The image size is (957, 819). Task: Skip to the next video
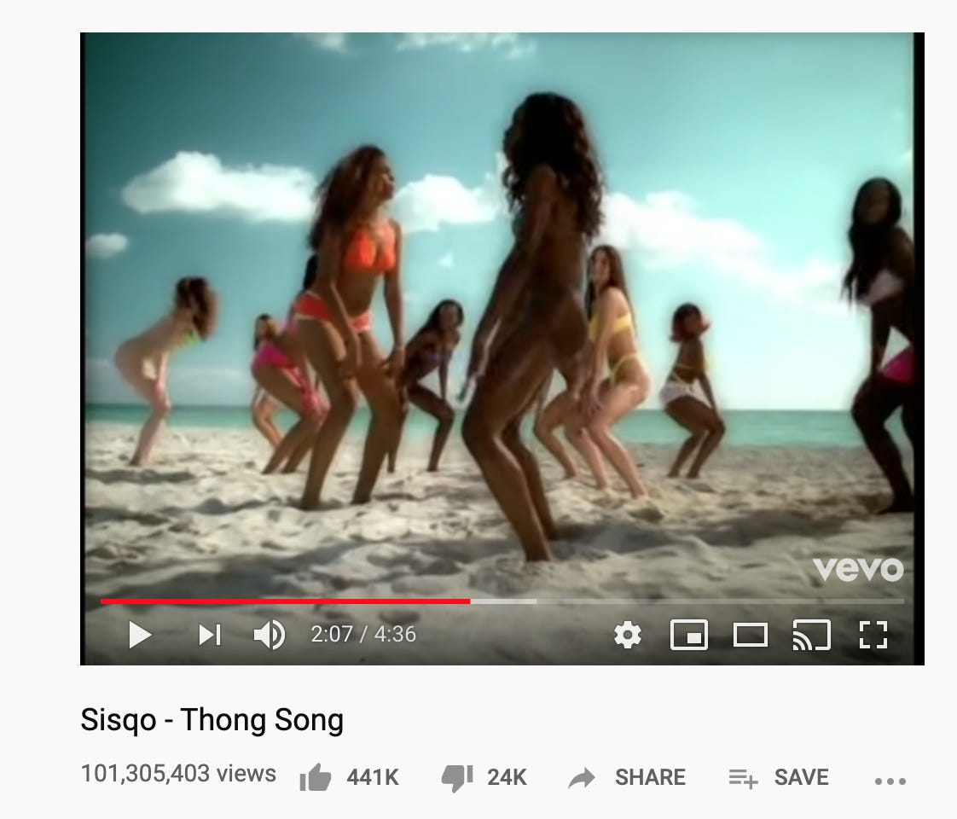[x=209, y=635]
